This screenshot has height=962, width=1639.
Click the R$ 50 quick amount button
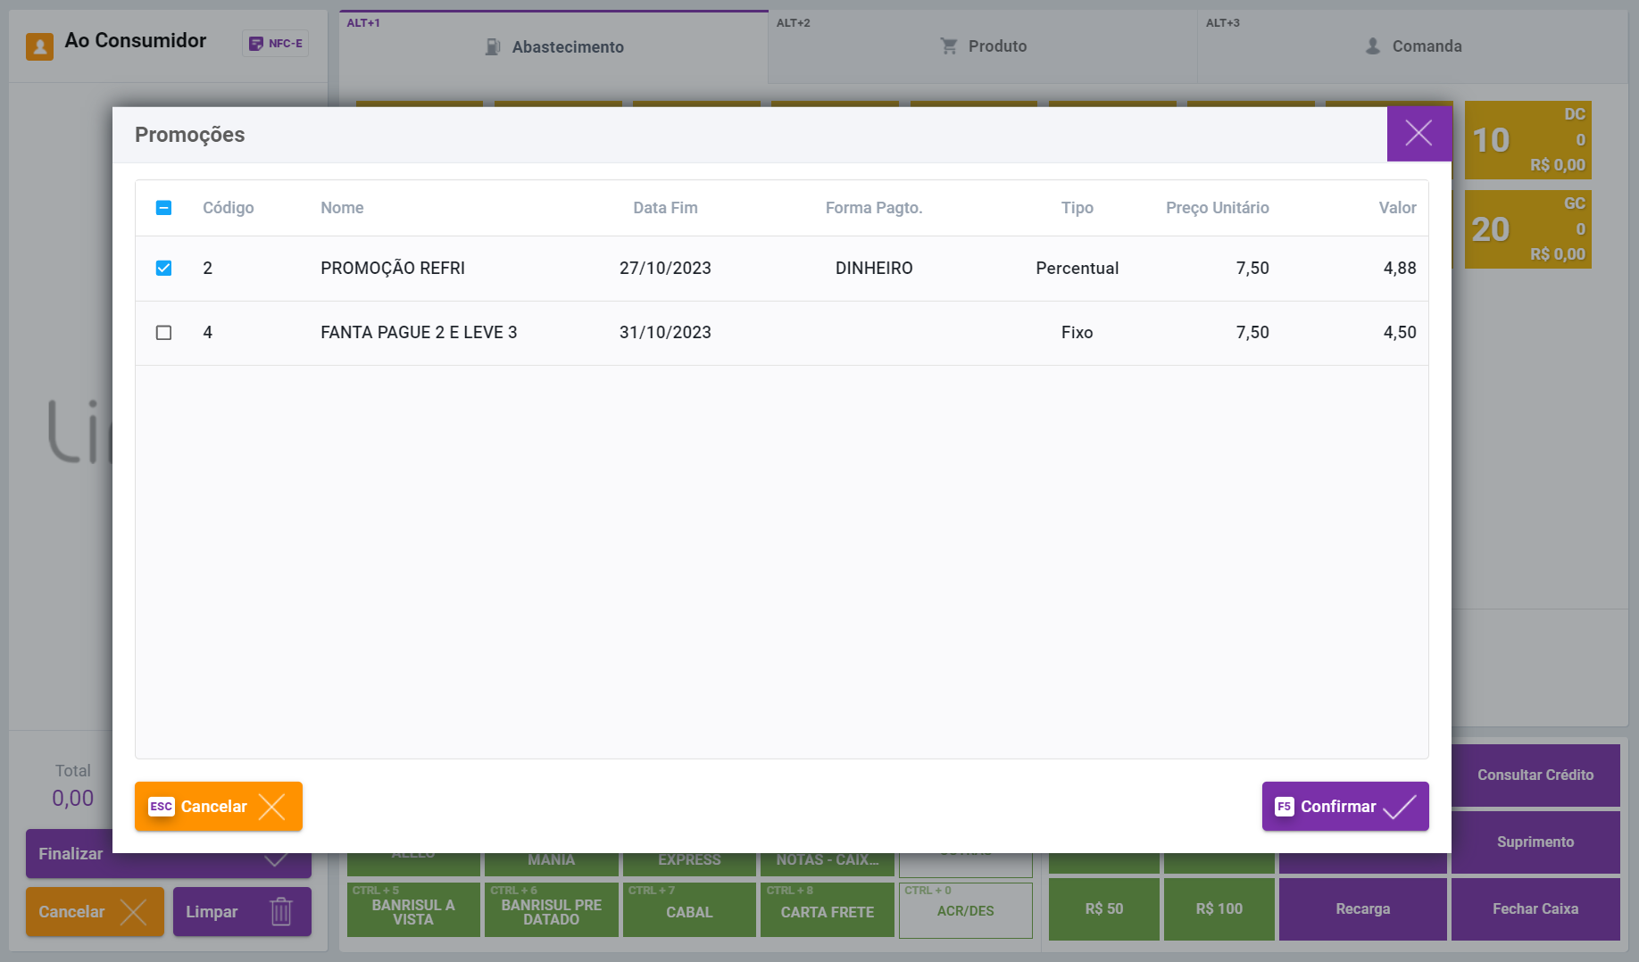[x=1104, y=908]
